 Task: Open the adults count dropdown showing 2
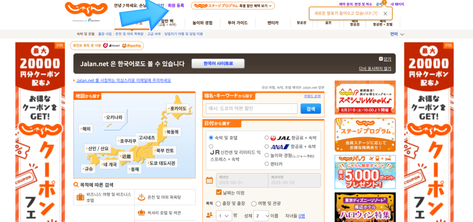coord(261,216)
